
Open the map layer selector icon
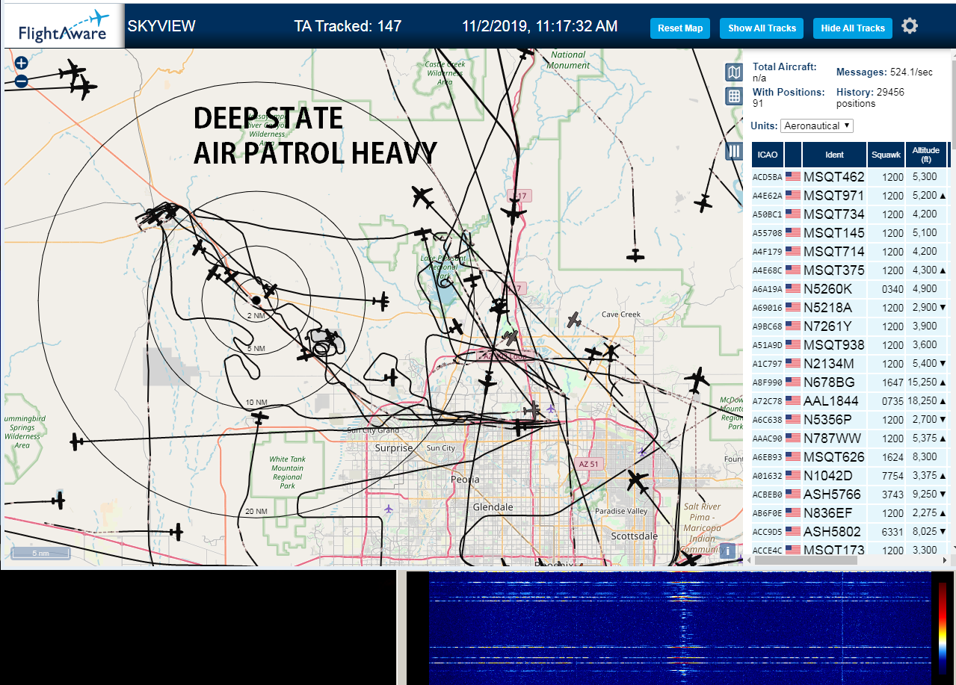(734, 72)
